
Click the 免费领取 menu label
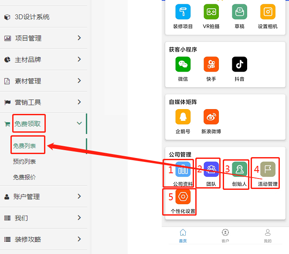[27, 124]
